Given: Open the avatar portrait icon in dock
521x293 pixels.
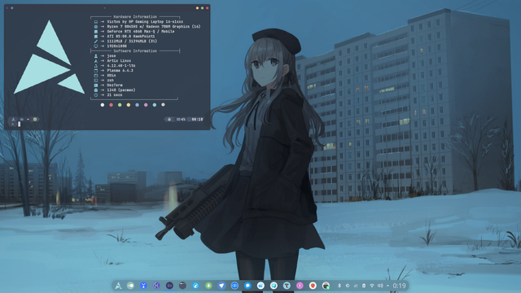Looking at the screenshot, I should click(x=326, y=286).
